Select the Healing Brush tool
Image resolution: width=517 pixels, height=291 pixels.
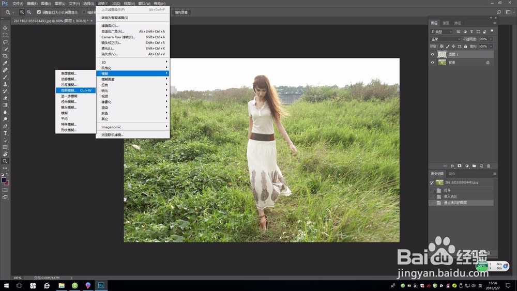click(x=5, y=70)
